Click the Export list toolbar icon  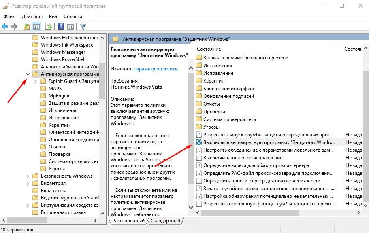49,27
